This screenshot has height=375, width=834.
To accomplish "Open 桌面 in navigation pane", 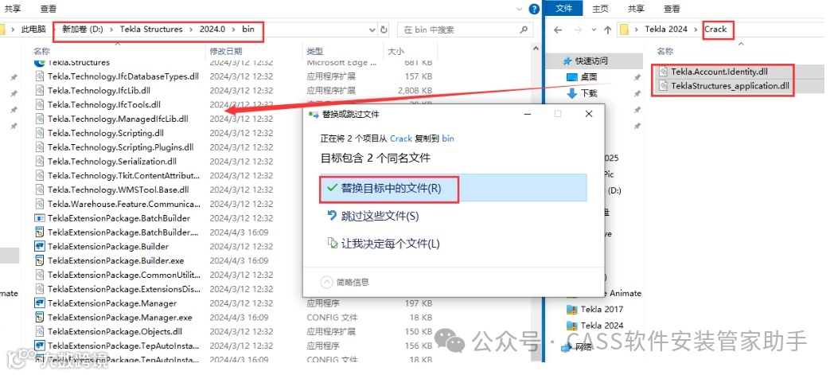I will (x=588, y=77).
